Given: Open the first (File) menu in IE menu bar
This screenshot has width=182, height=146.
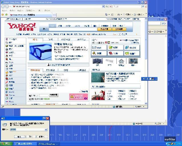Looking at the screenshot, I should pyautogui.click(x=5, y=11).
